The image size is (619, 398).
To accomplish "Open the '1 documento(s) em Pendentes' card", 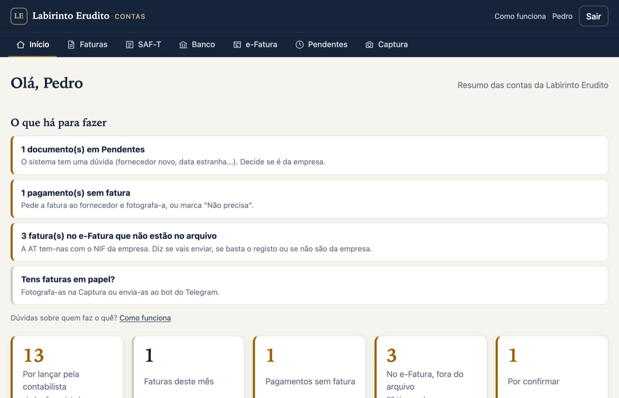I will [309, 155].
